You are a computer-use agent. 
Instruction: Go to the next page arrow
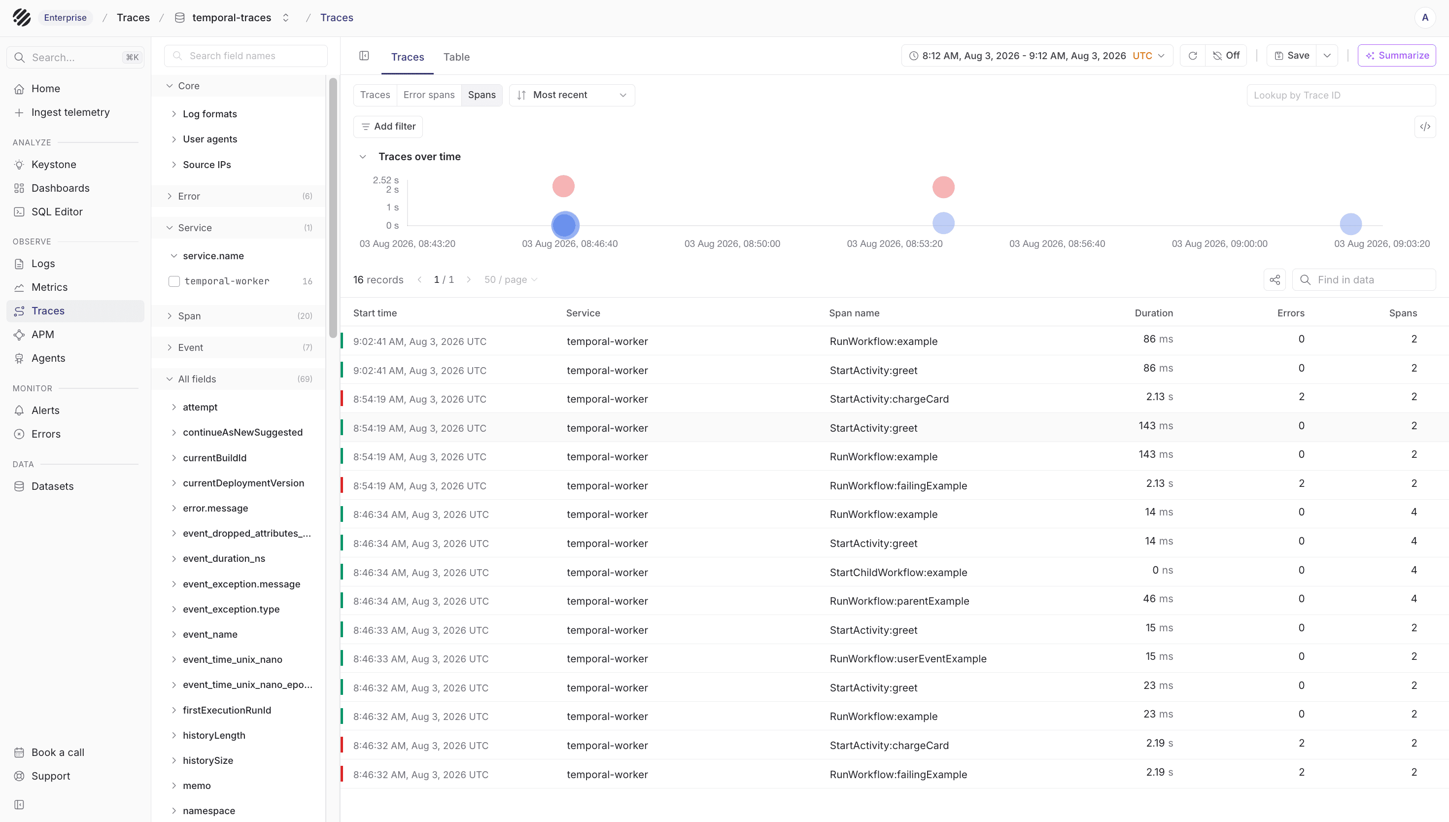point(469,280)
